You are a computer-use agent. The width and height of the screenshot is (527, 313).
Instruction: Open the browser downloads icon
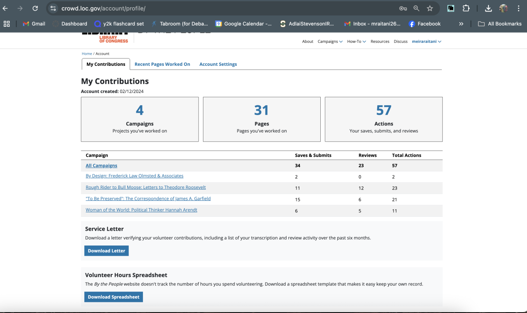pos(488,8)
